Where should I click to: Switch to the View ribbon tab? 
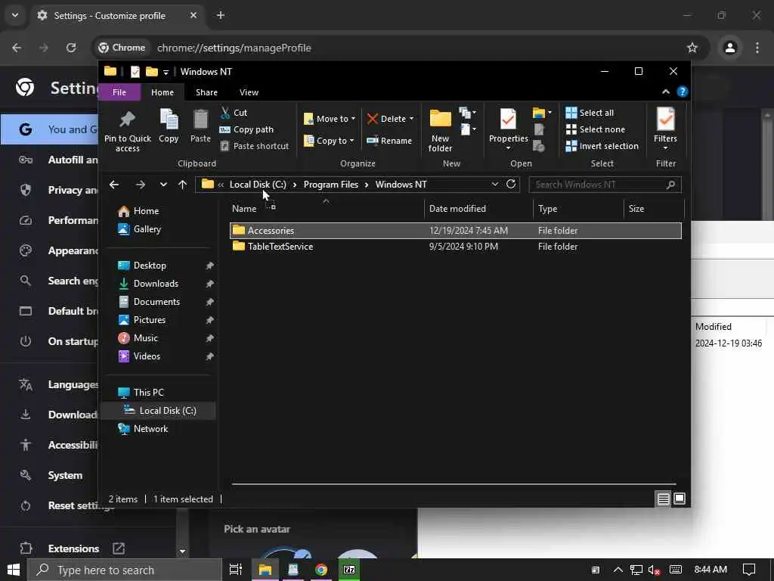pyautogui.click(x=249, y=92)
